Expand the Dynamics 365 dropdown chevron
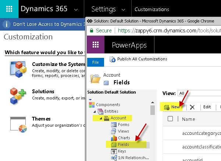This screenshot has height=161, width=221. tap(76, 10)
